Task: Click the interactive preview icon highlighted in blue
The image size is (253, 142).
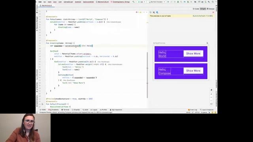Action: 157,12
